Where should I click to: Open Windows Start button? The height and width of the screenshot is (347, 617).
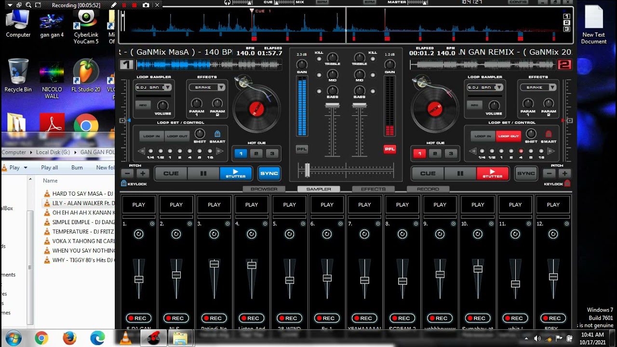pyautogui.click(x=13, y=338)
